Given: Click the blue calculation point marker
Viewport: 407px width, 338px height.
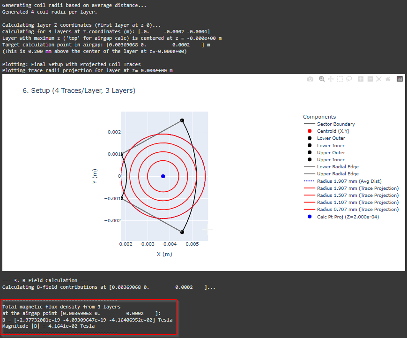Looking at the screenshot, I should pyautogui.click(x=163, y=176).
